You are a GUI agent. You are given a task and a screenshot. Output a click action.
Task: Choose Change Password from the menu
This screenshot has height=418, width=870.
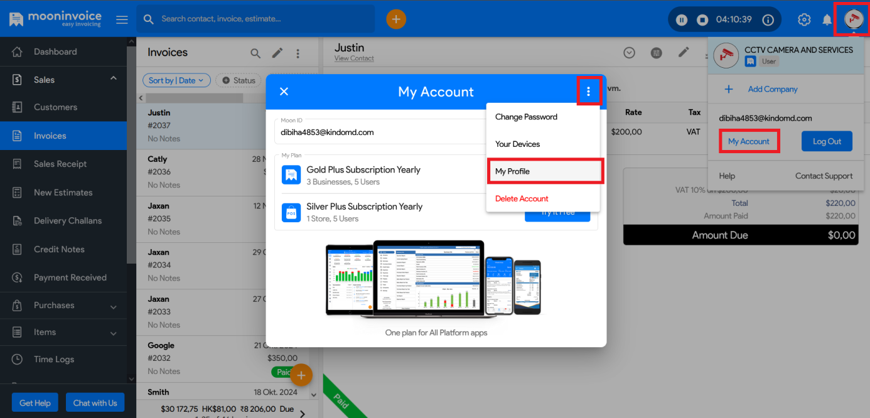click(x=543, y=117)
